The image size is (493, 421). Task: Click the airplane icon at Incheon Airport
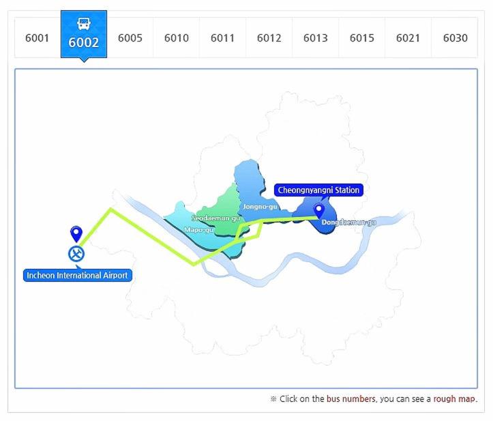click(x=76, y=254)
